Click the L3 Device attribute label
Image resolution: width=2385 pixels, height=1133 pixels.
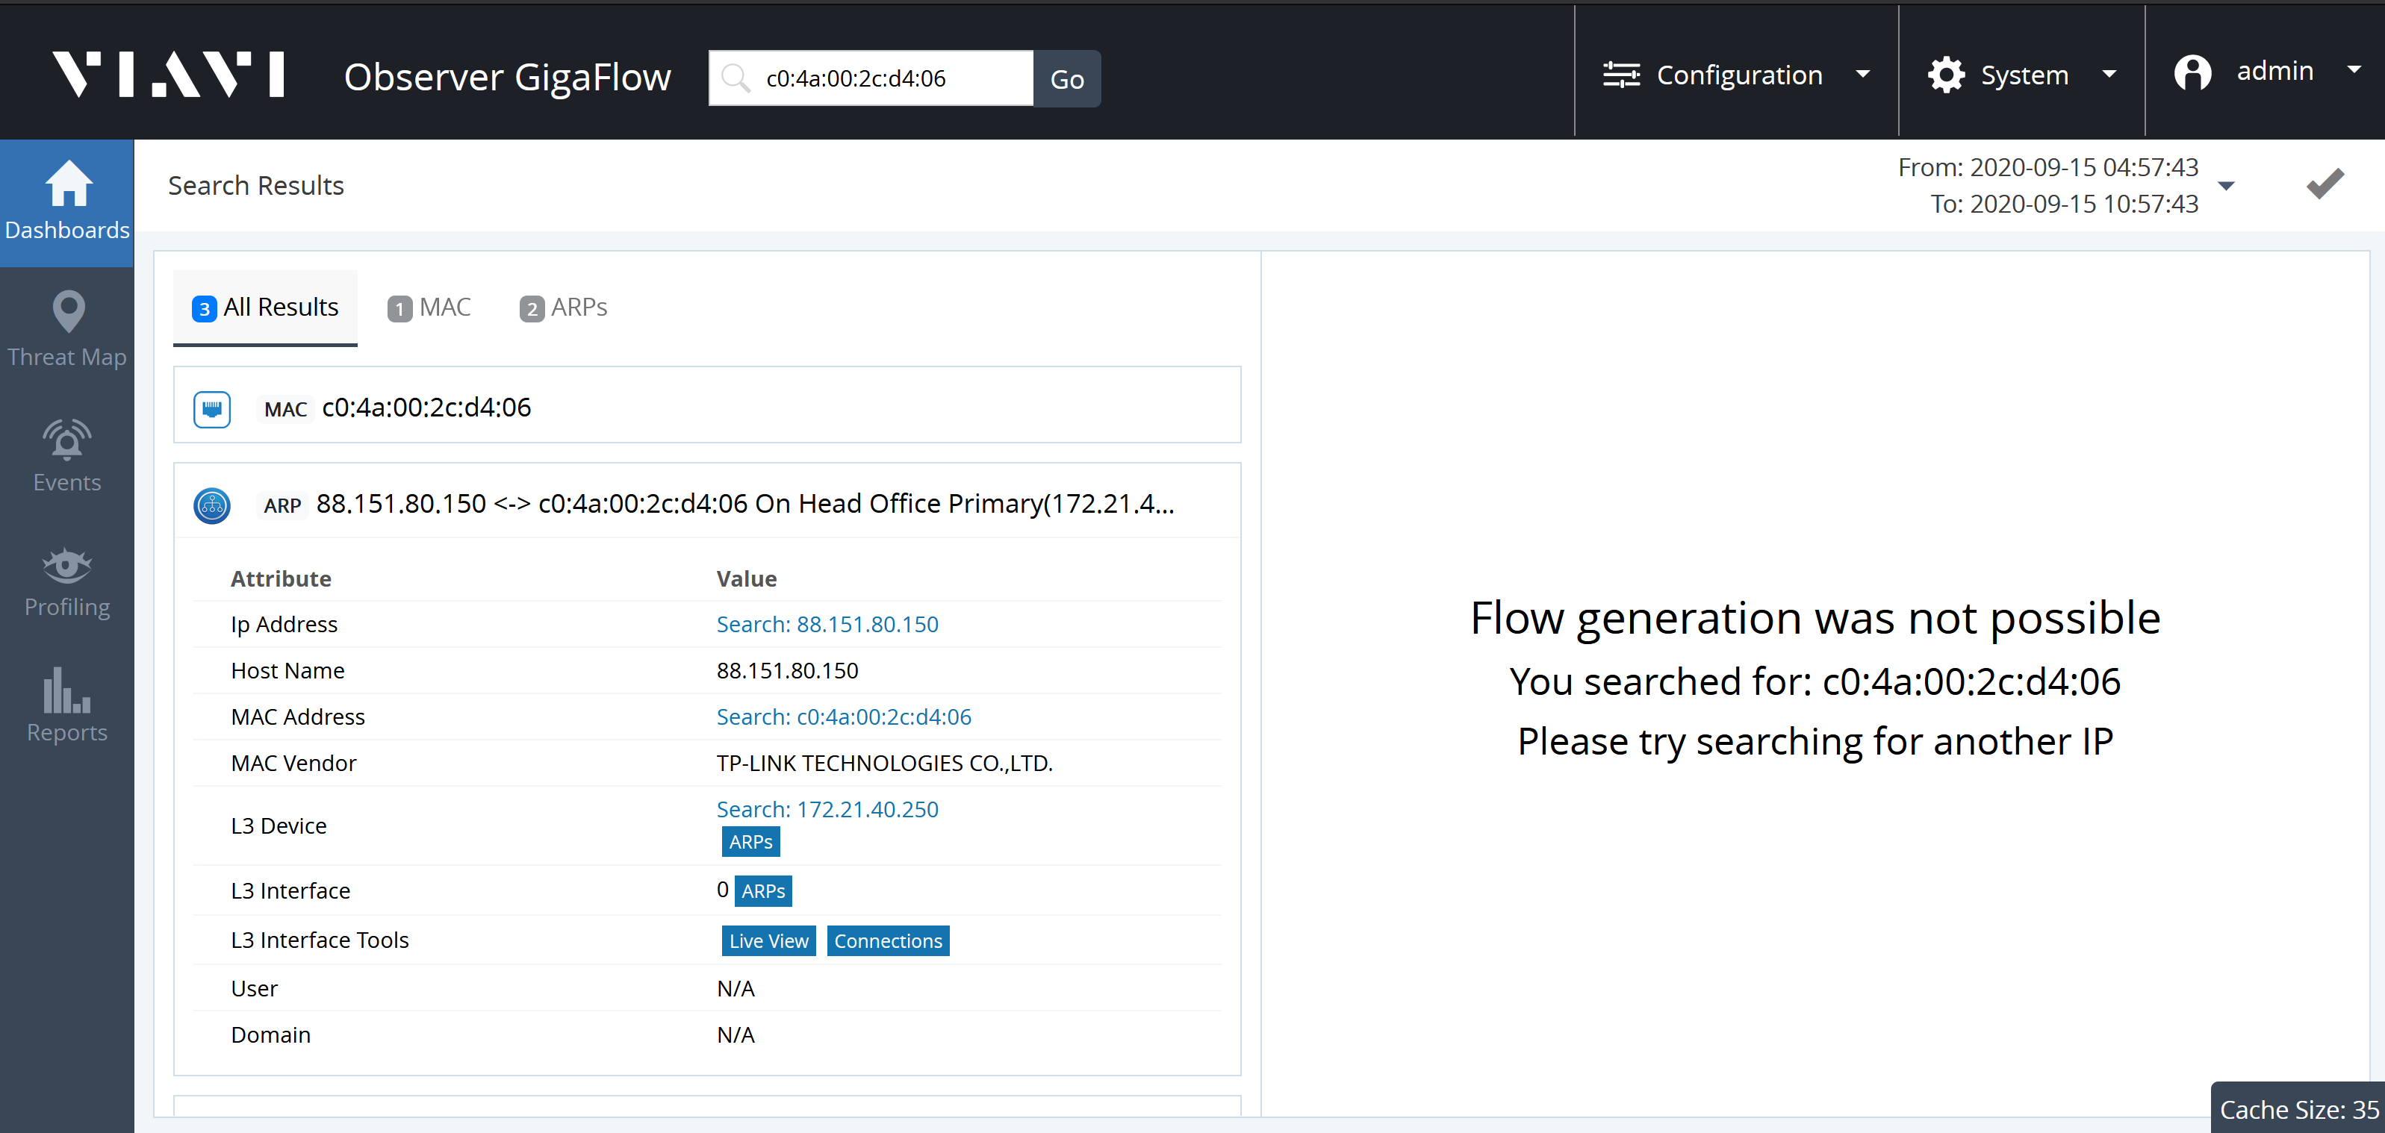pyautogui.click(x=279, y=826)
